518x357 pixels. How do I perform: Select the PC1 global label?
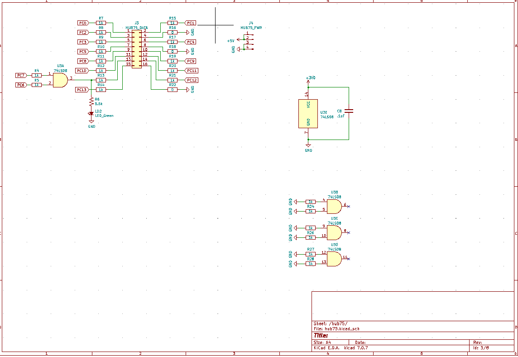point(190,23)
